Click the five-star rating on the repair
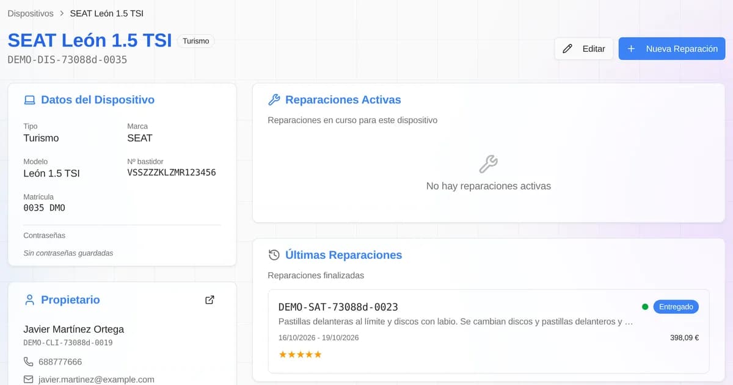The image size is (733, 385). coord(300,354)
